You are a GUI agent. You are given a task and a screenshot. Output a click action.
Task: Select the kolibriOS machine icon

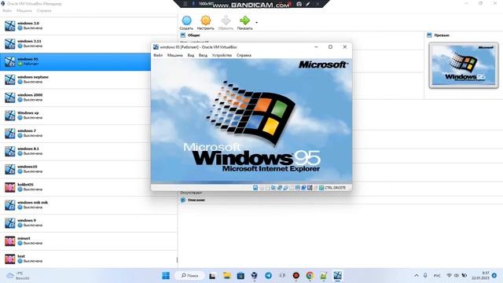point(10,187)
